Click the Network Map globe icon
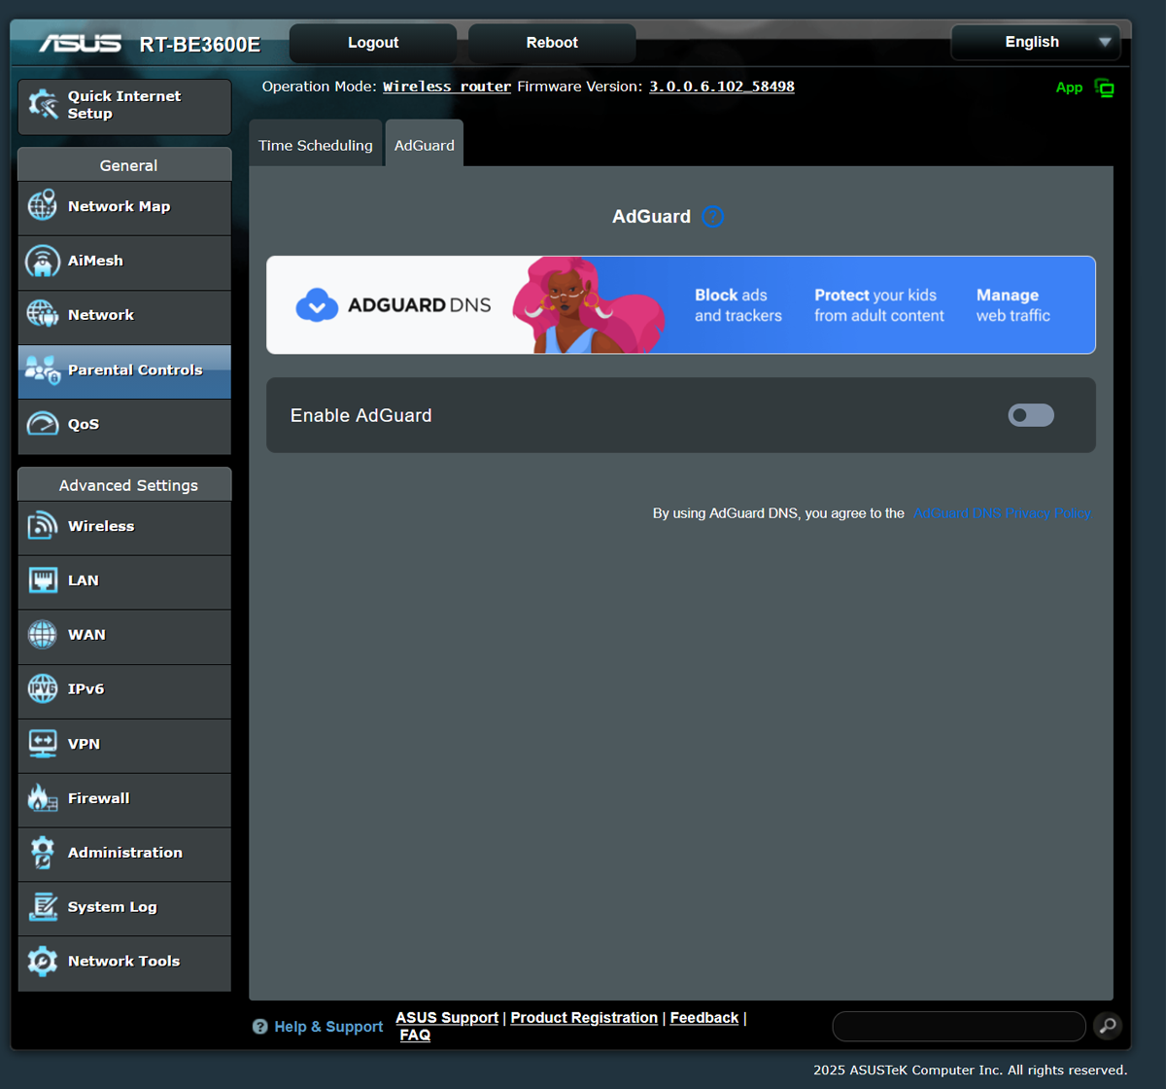Screen dimensions: 1166x1089 coord(42,206)
